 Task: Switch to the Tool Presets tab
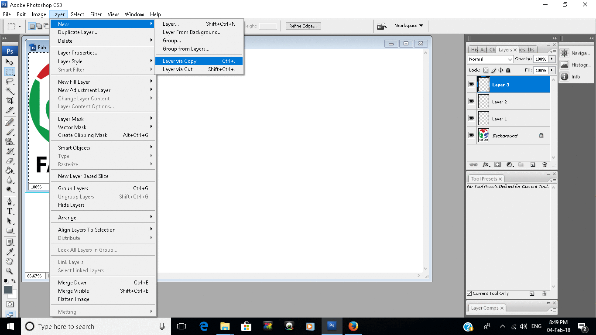tap(486, 179)
